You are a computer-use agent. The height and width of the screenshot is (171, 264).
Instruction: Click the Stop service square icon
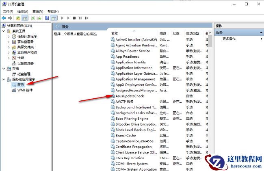(x=74, y=18)
